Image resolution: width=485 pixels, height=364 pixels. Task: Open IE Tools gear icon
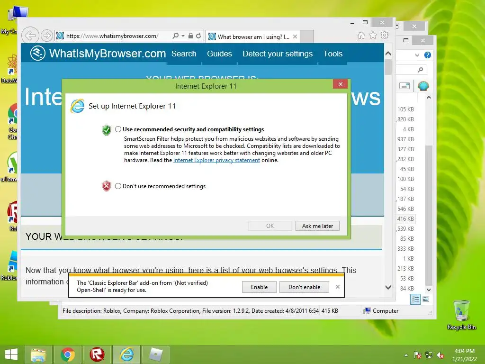[x=385, y=35]
